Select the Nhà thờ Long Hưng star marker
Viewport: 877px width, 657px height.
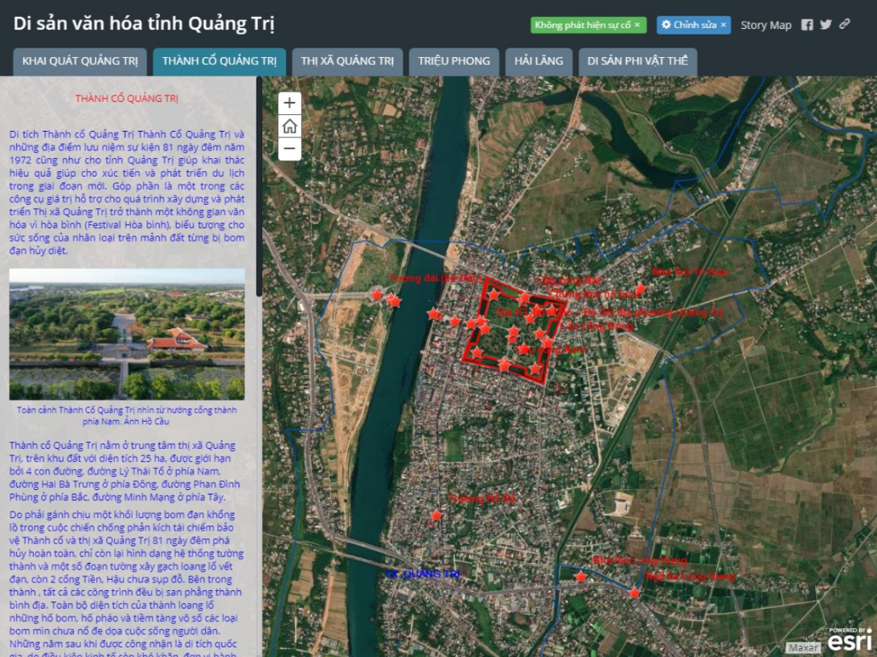pyautogui.click(x=581, y=577)
